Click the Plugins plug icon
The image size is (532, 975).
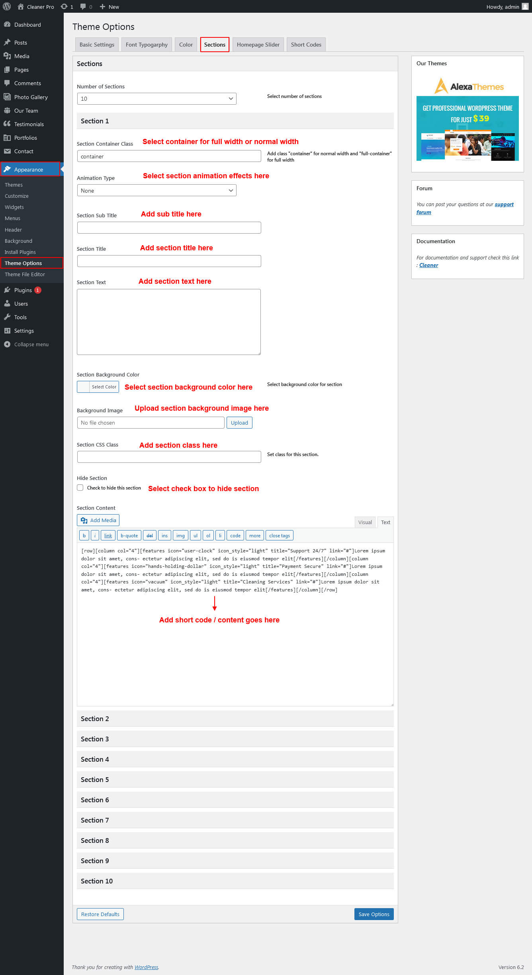(x=7, y=290)
